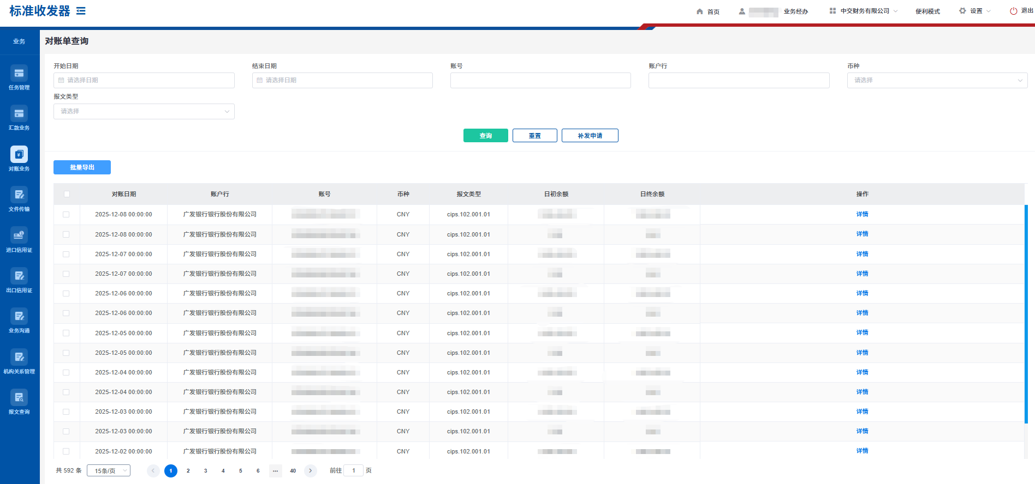Open 报文查询 sidebar icon
1035x484 pixels.
click(x=19, y=401)
